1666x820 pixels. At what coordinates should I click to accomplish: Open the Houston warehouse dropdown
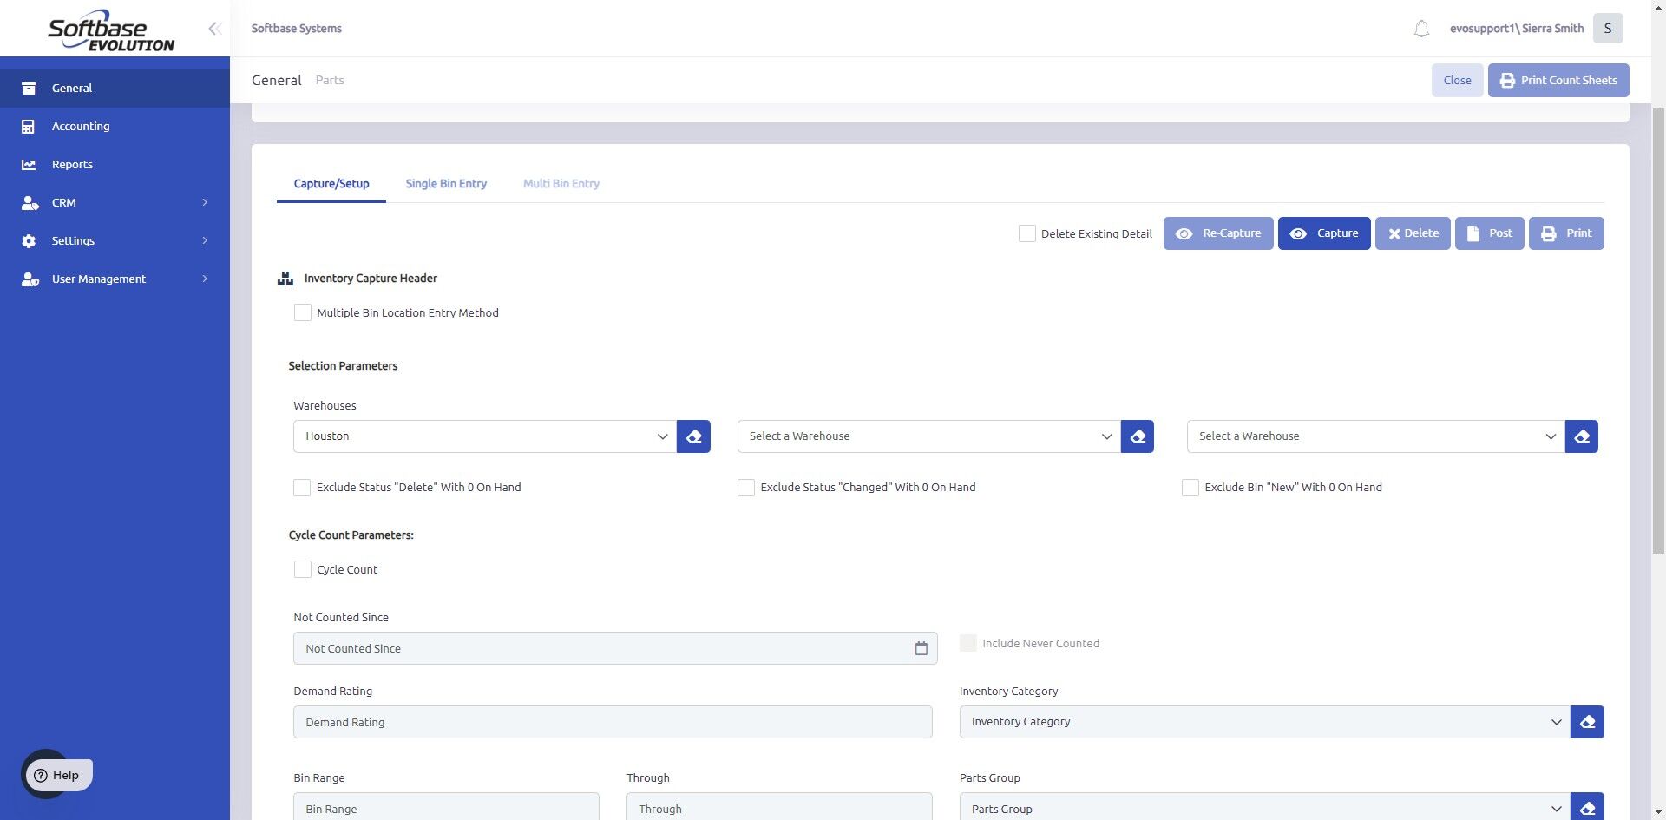click(x=485, y=436)
